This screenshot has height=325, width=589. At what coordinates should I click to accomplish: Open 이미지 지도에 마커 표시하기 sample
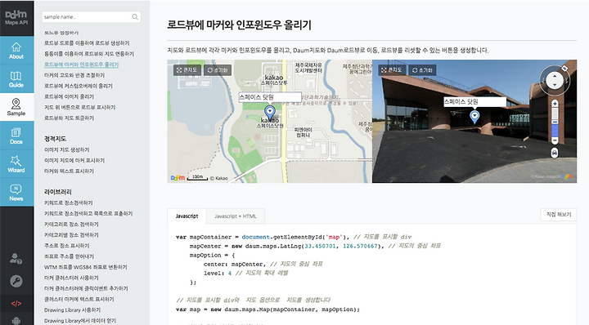(74, 160)
